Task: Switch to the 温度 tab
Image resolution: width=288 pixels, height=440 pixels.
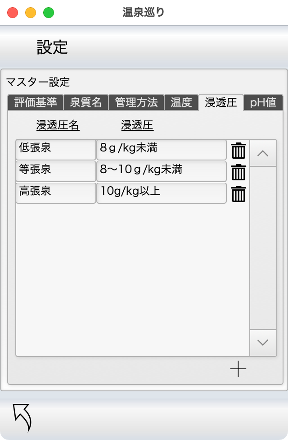Action: pos(181,102)
